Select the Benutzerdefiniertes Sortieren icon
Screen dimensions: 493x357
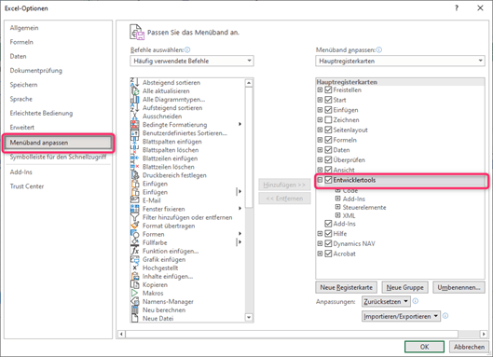tap(134, 133)
